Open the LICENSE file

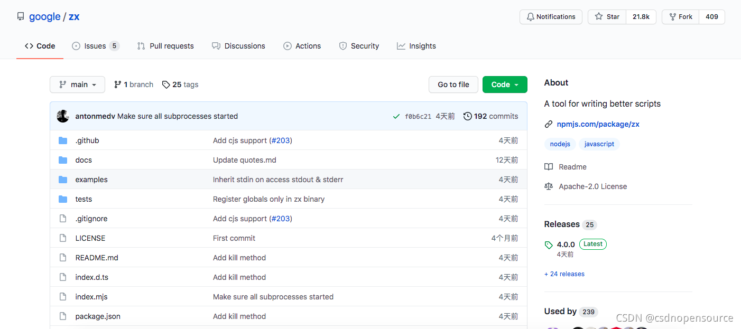tap(90, 238)
